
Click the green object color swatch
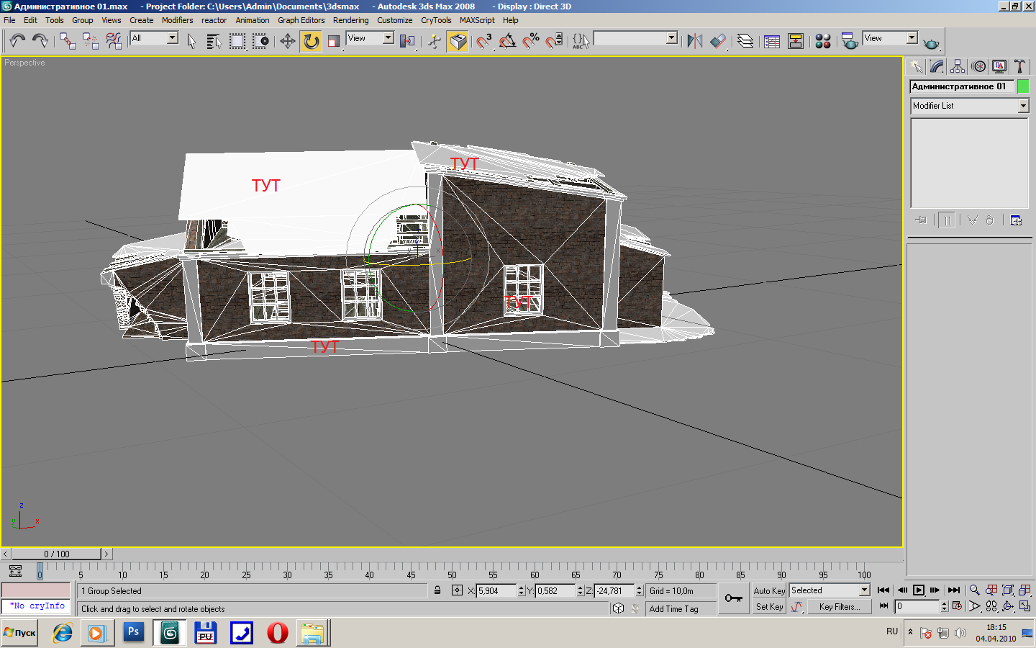click(1023, 86)
